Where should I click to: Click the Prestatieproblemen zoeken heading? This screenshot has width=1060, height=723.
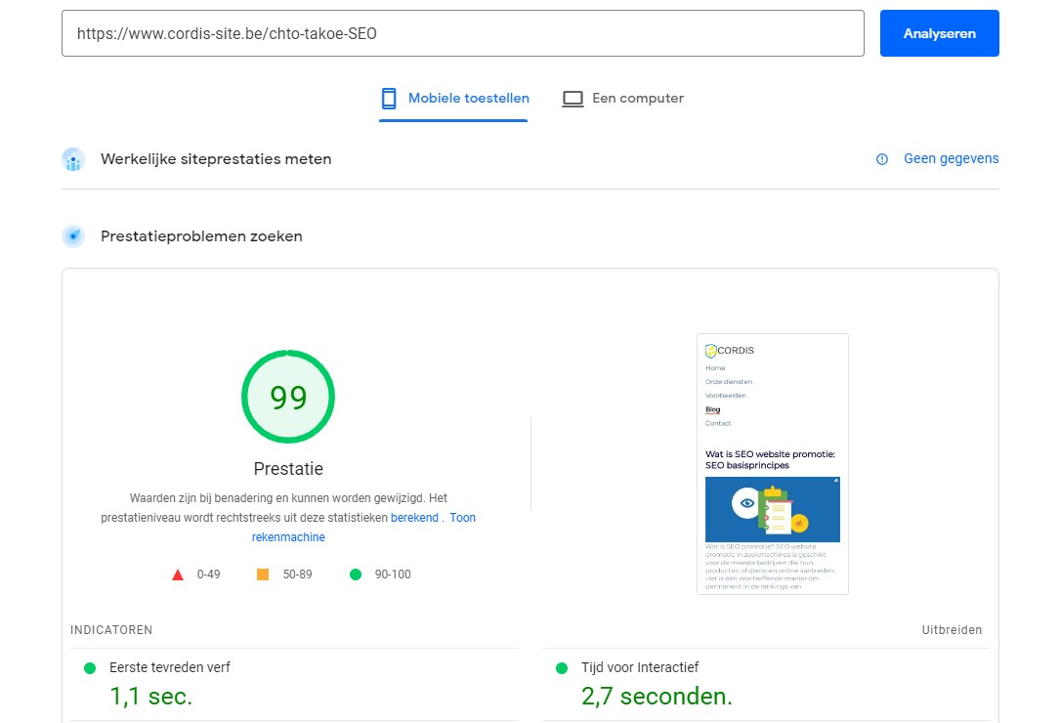tap(201, 236)
